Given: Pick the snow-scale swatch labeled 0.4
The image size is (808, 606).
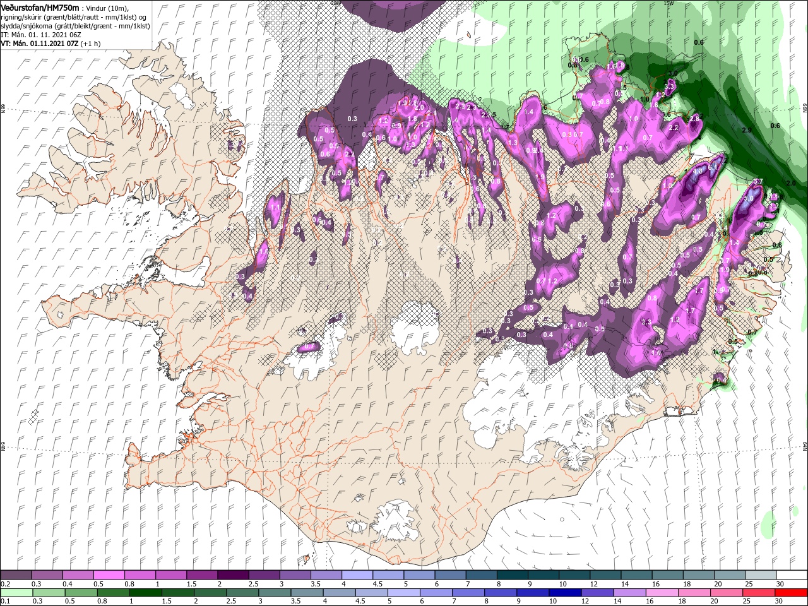Looking at the screenshot, I should coord(78,575).
